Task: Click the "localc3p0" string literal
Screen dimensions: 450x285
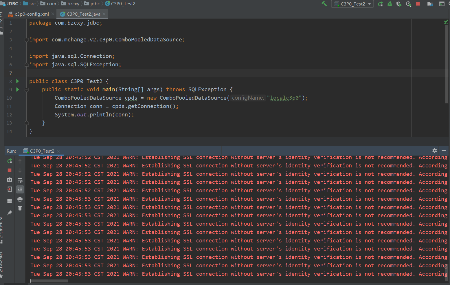Action: click(284, 98)
